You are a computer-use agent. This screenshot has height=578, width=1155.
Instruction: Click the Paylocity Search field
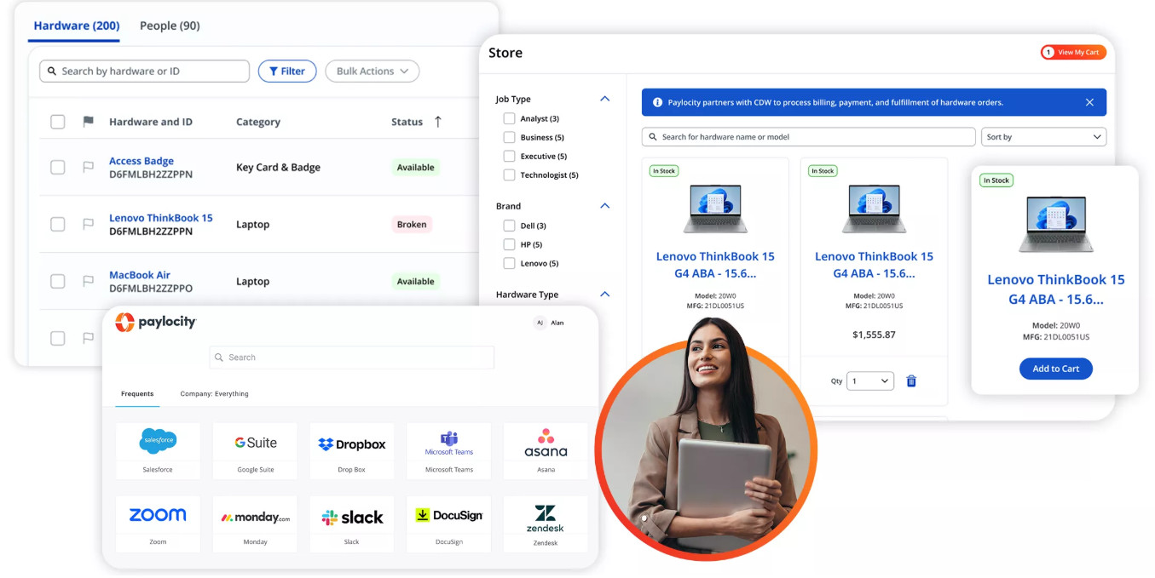point(351,358)
